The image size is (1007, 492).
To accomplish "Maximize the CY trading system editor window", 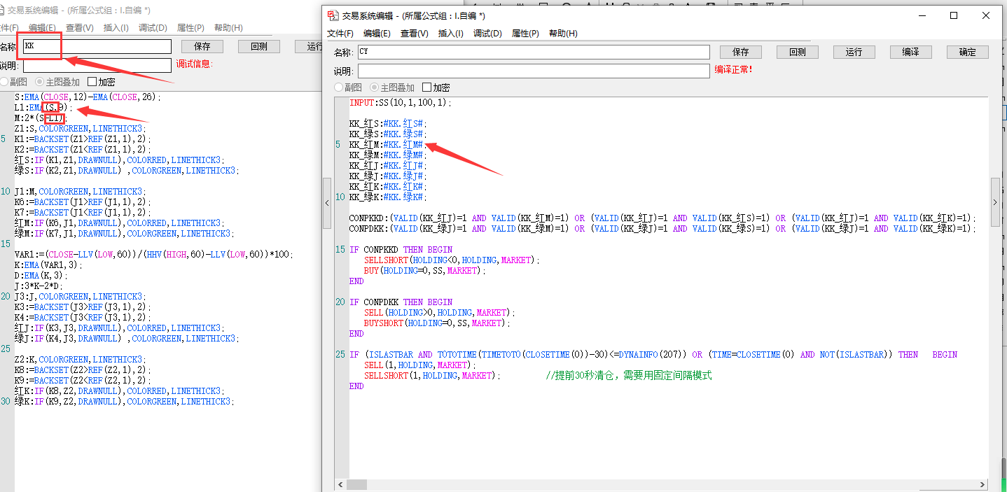I will [954, 15].
